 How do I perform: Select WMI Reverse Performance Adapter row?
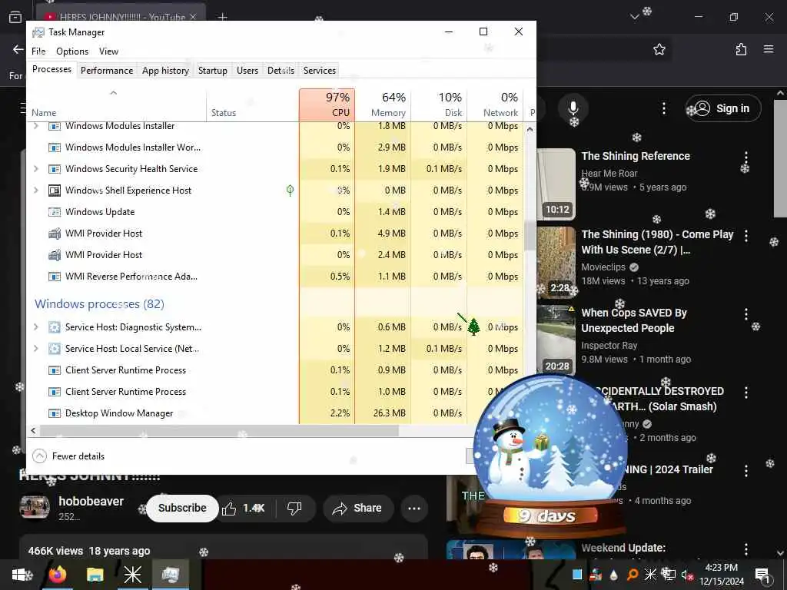pos(275,277)
